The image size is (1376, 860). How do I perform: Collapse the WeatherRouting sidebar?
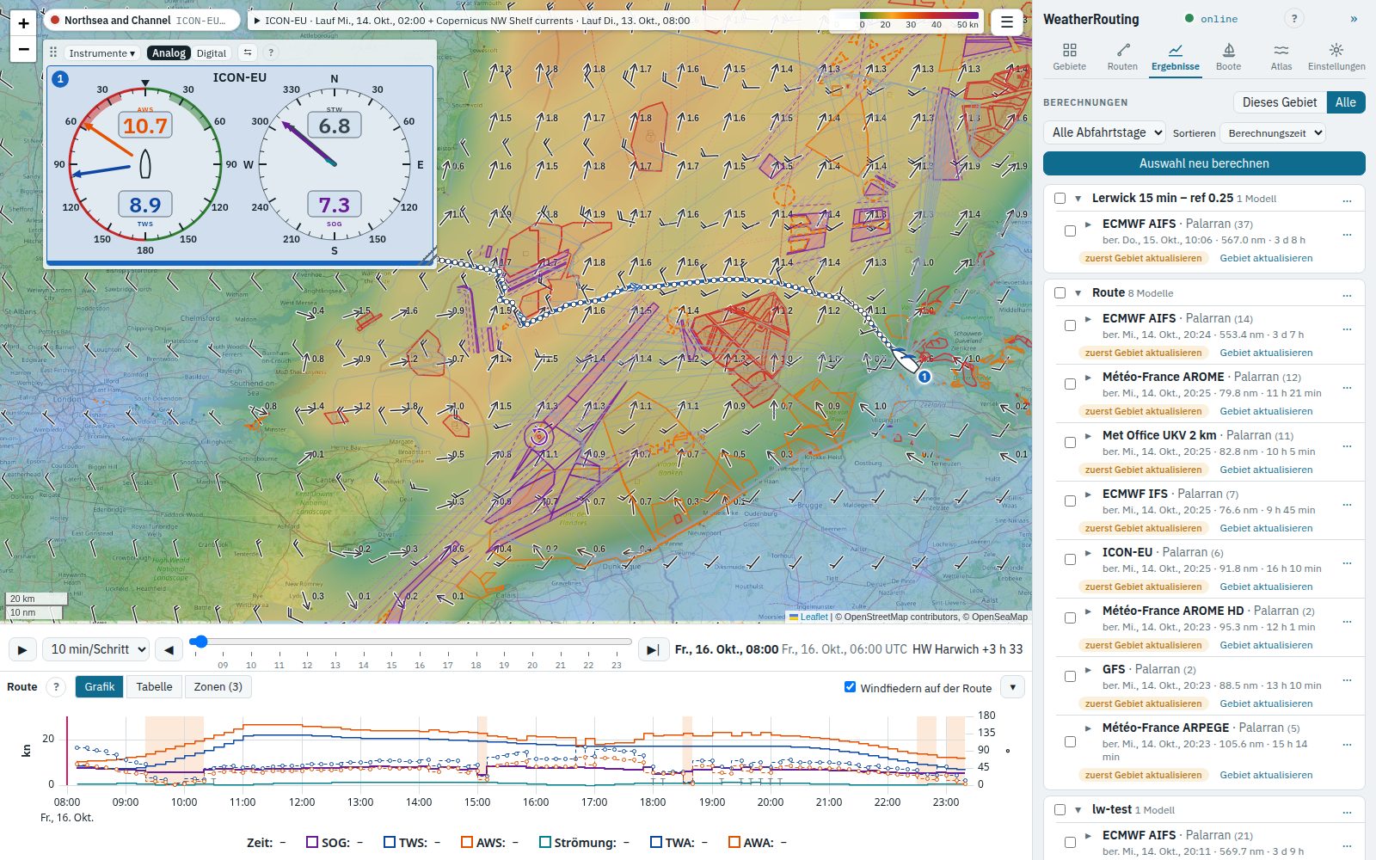(1354, 18)
